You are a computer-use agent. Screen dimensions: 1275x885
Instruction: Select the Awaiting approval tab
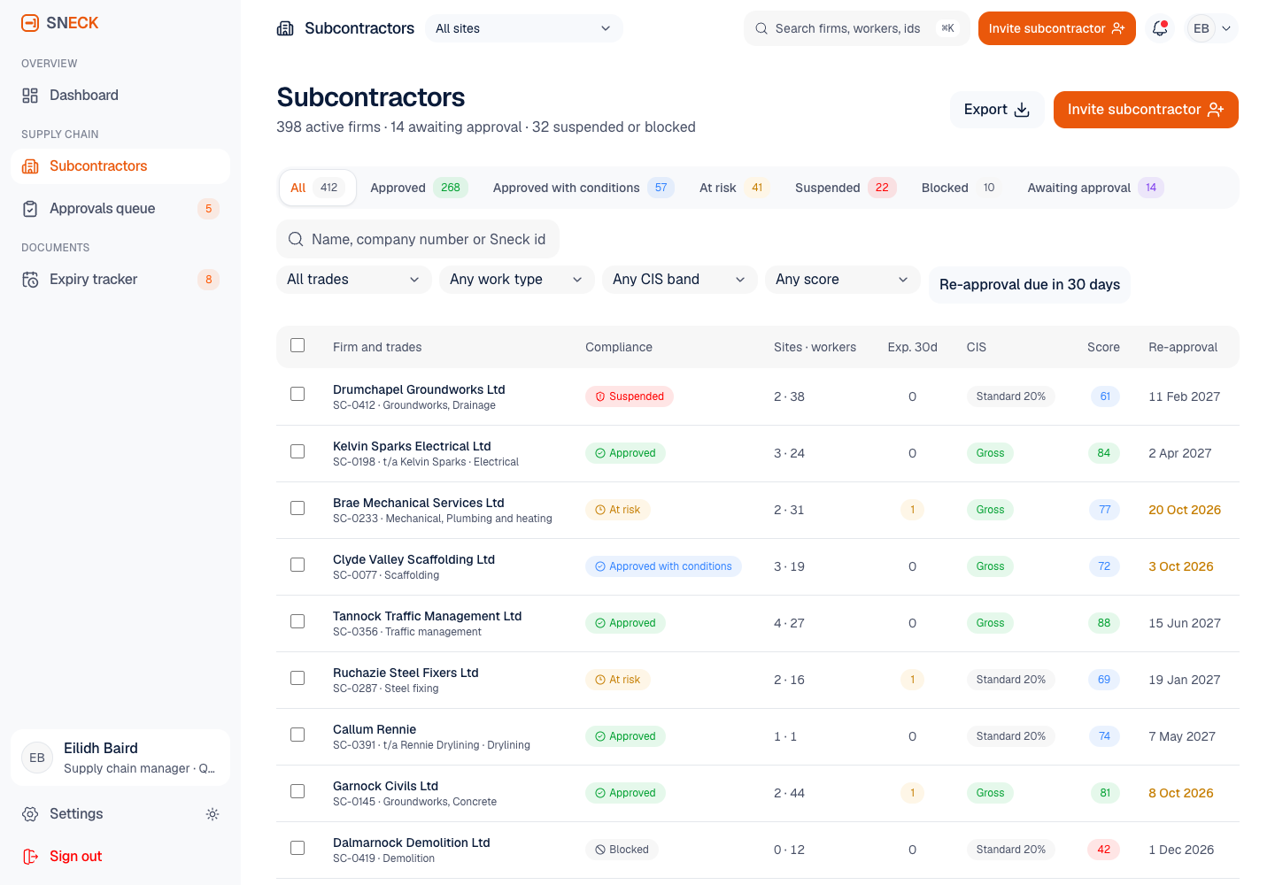(x=1095, y=188)
